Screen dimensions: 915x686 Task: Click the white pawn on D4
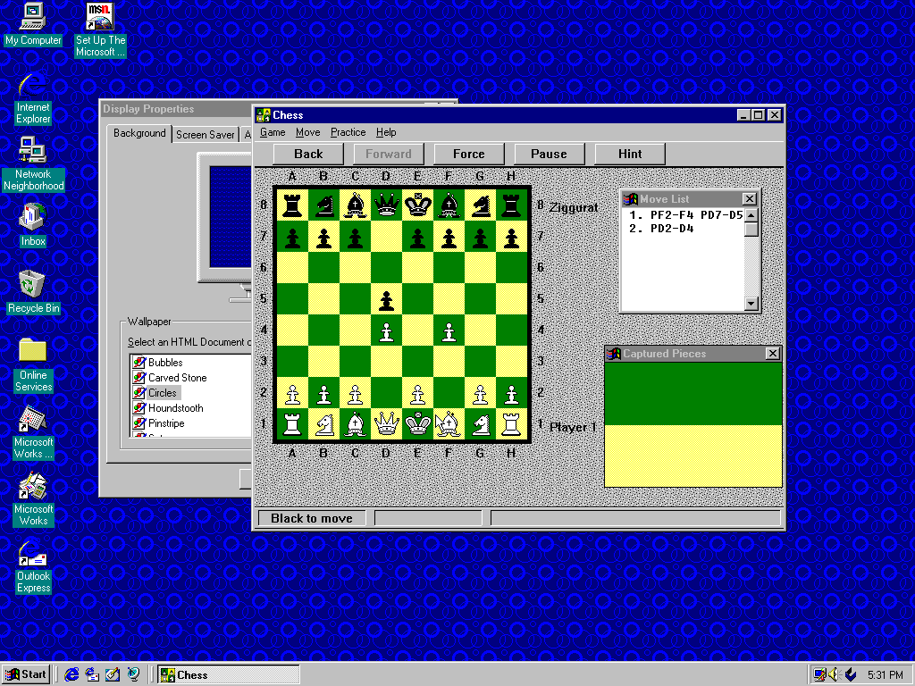pos(386,331)
